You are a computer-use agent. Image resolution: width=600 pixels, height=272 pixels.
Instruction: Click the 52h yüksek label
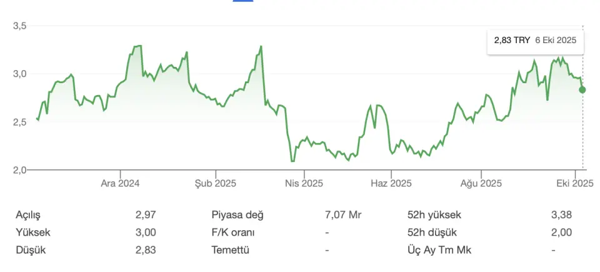(x=434, y=215)
